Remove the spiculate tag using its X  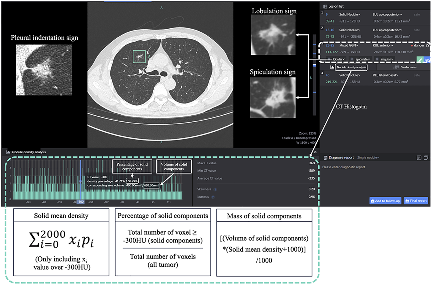(x=352, y=59)
